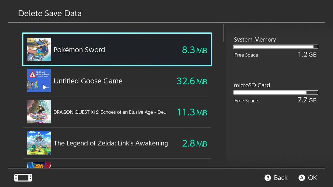Click the A button icon
The width and height of the screenshot is (333, 187).
point(302,178)
